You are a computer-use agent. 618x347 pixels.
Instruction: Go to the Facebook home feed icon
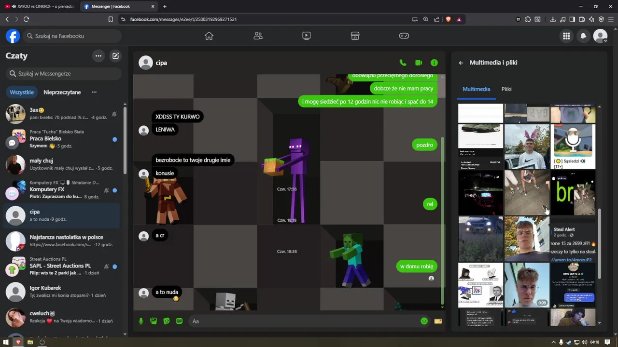[209, 36]
